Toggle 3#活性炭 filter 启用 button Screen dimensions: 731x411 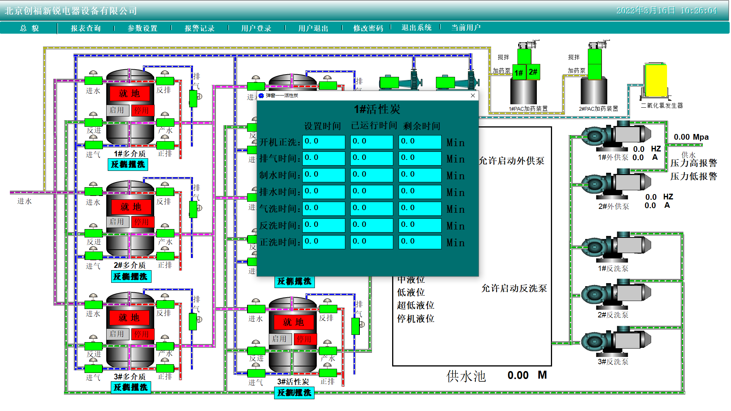pos(279,339)
